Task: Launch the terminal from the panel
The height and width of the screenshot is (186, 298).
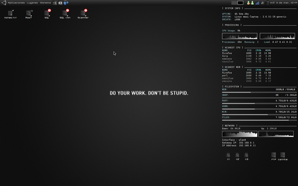Action: coord(55,3)
